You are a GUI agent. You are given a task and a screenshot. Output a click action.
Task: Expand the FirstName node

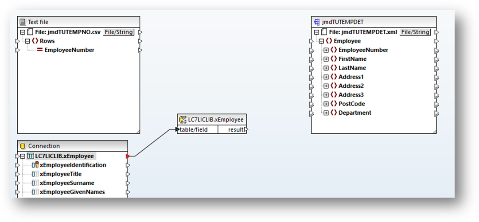coord(326,59)
